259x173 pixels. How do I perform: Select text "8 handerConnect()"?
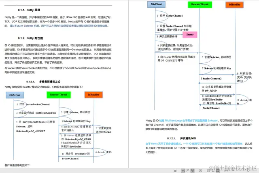point(211,79)
